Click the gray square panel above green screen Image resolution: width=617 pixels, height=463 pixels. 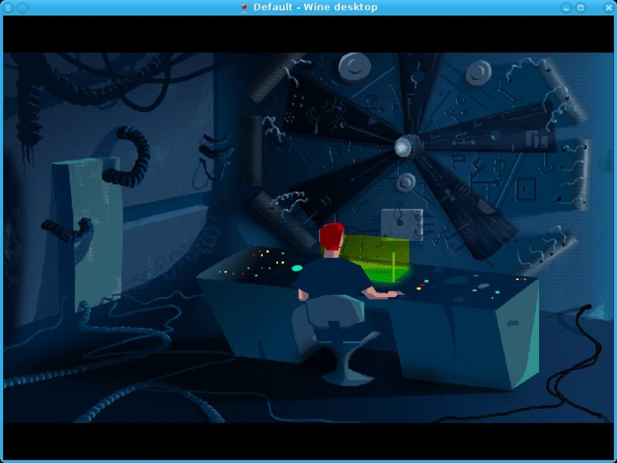point(402,223)
